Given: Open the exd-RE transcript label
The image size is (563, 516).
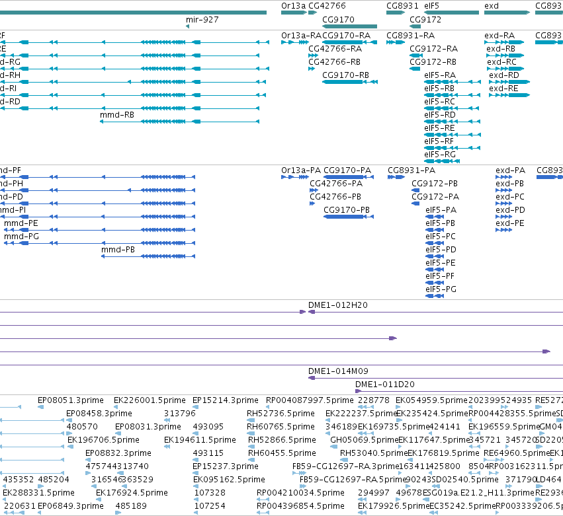Looking at the screenshot, I should pyautogui.click(x=503, y=89).
